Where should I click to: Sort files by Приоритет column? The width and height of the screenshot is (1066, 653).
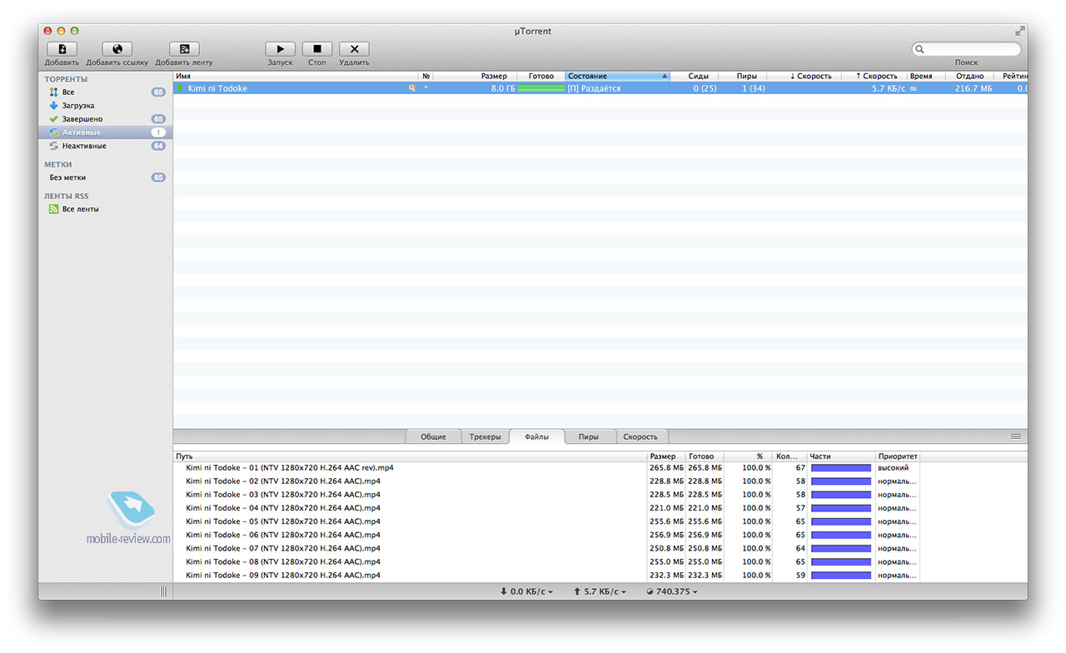point(897,456)
